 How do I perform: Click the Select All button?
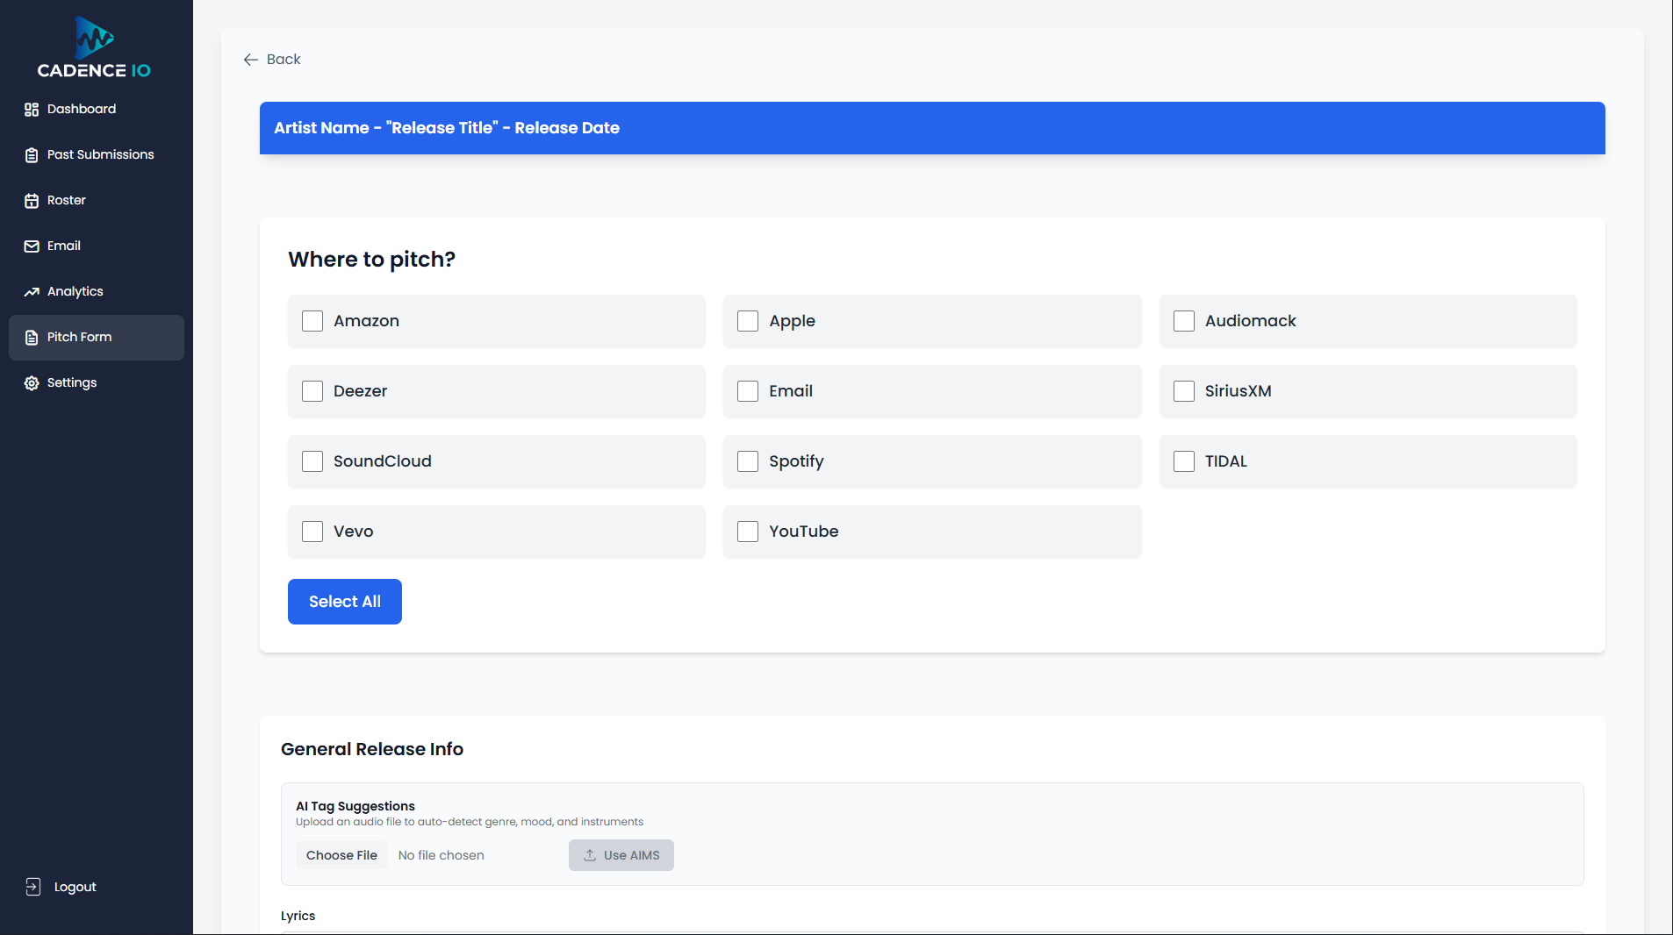(x=345, y=602)
